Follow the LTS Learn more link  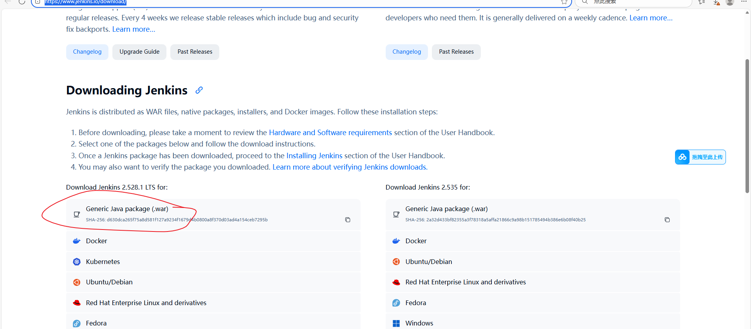(x=134, y=29)
